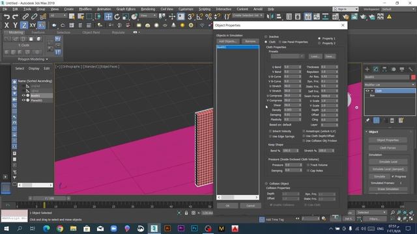417x234 pixels.
Task: Expand the Cloth modifier sub-objects arrow
Action: 372,91
